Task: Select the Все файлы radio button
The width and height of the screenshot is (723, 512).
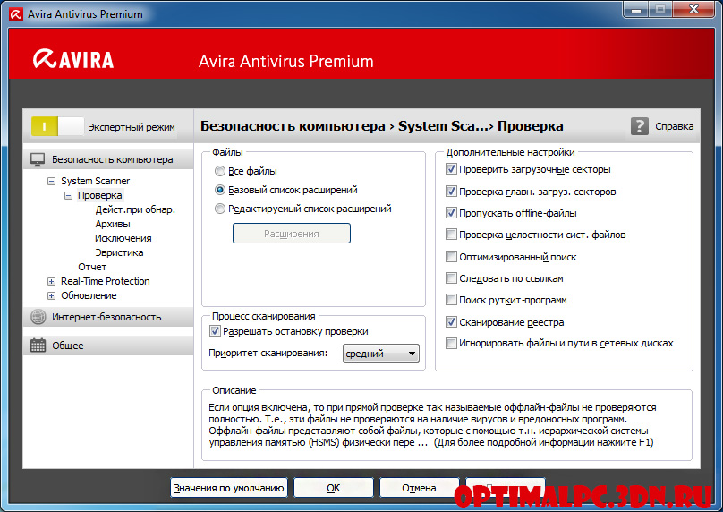Action: pos(220,171)
